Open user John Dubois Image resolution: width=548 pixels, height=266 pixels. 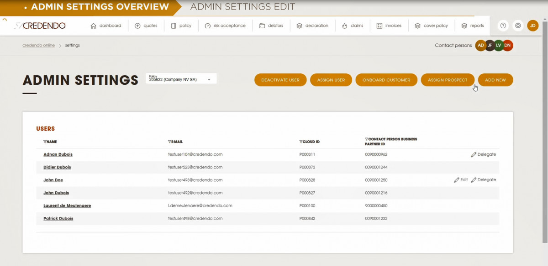(x=56, y=193)
